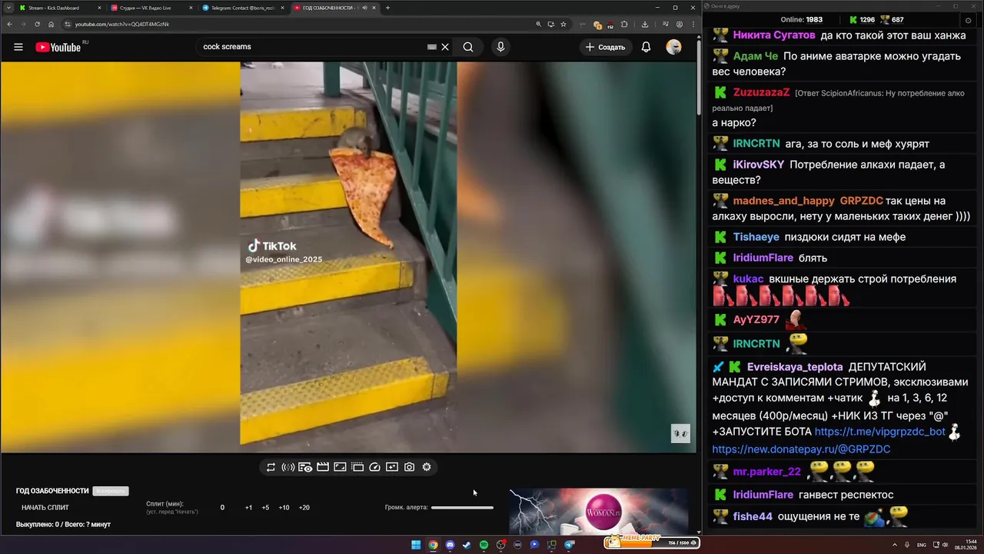Mute the audio-playing YouTube tab speaker icon

(x=364, y=8)
